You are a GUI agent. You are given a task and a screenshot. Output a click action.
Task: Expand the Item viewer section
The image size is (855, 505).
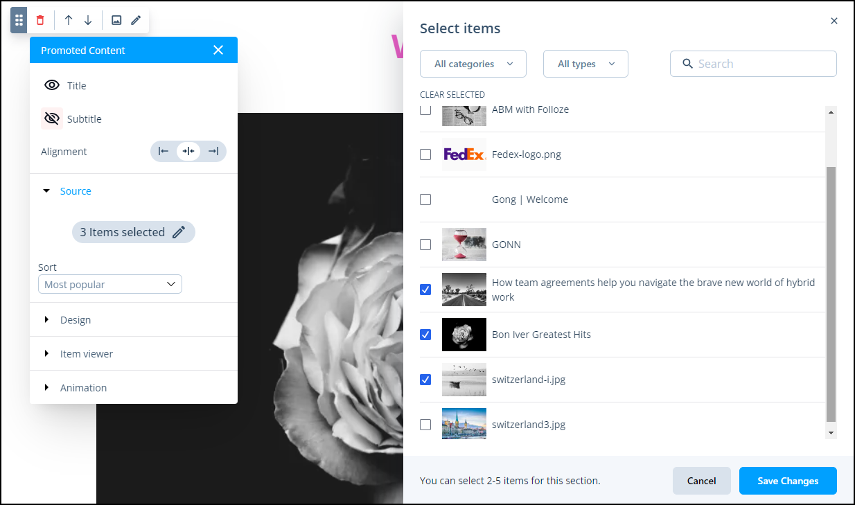86,354
